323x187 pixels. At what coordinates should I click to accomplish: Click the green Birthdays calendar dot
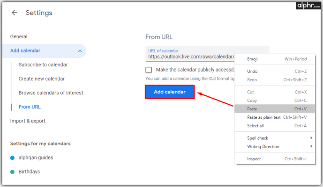coord(12,172)
